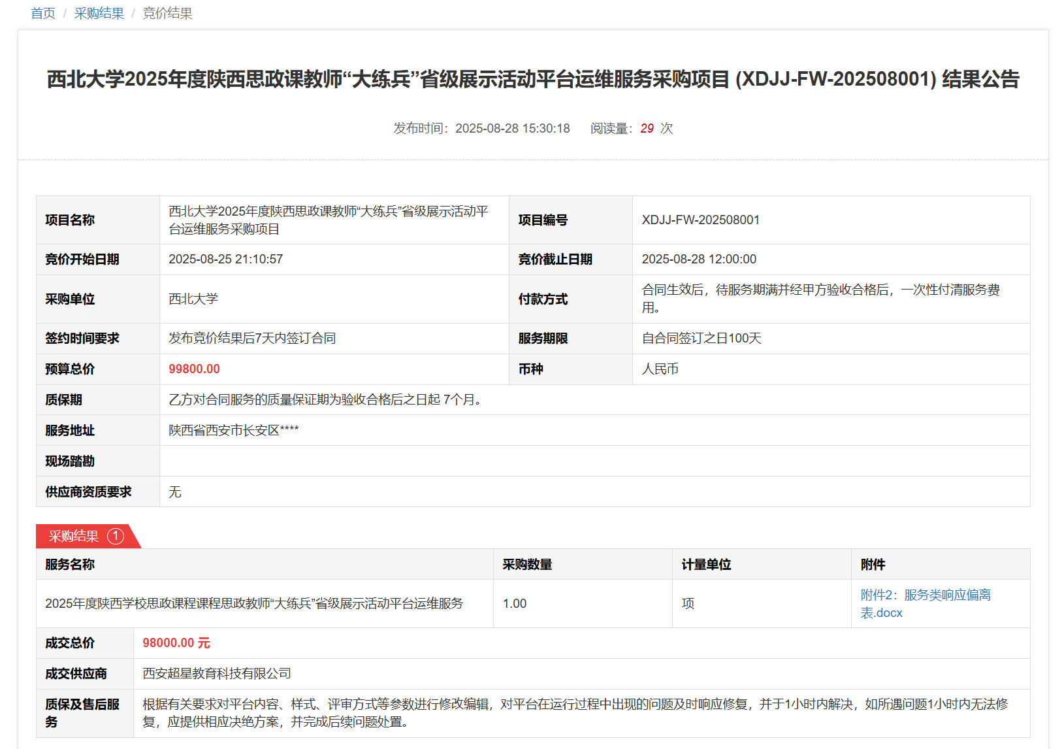Screen dimensions: 1064x749
Task: Select the red 采购结果 section tab
Action: point(74,536)
